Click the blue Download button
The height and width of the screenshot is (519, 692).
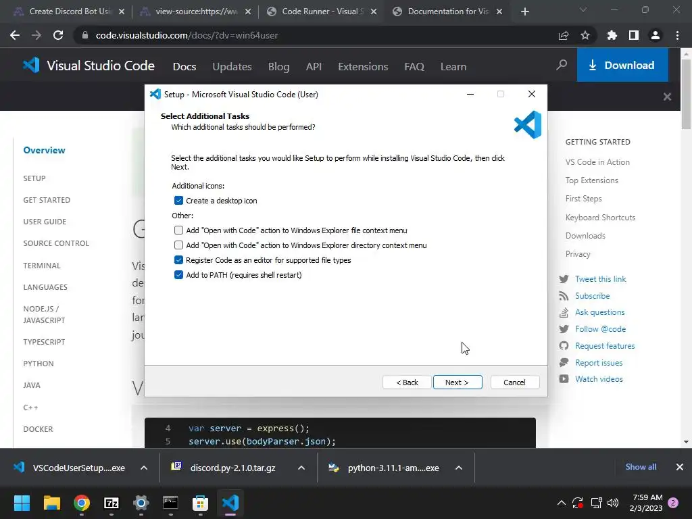[x=622, y=66]
